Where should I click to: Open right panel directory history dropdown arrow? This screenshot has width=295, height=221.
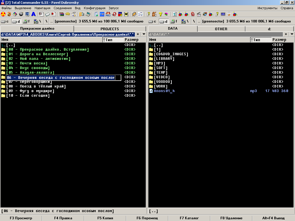tap(292, 34)
